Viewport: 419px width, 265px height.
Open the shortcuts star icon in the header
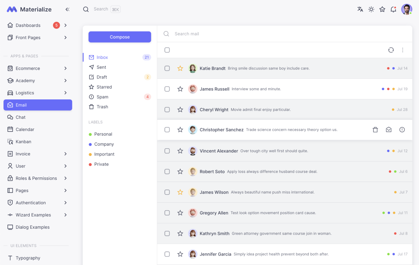point(382,9)
